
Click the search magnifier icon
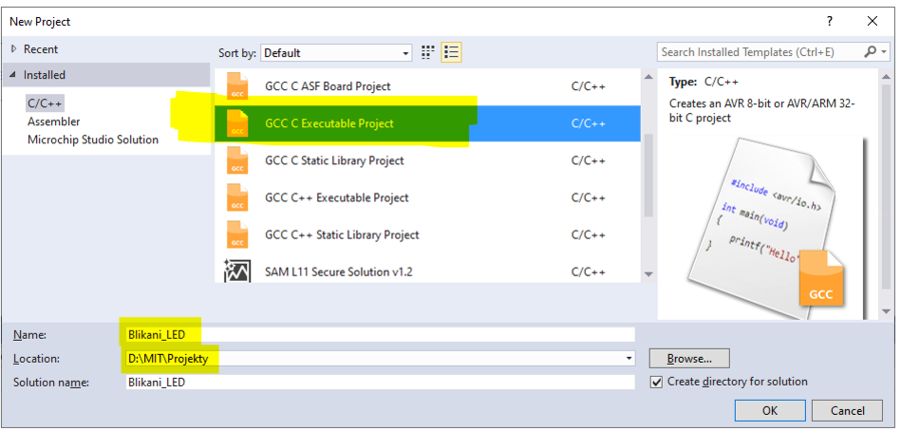(x=870, y=51)
